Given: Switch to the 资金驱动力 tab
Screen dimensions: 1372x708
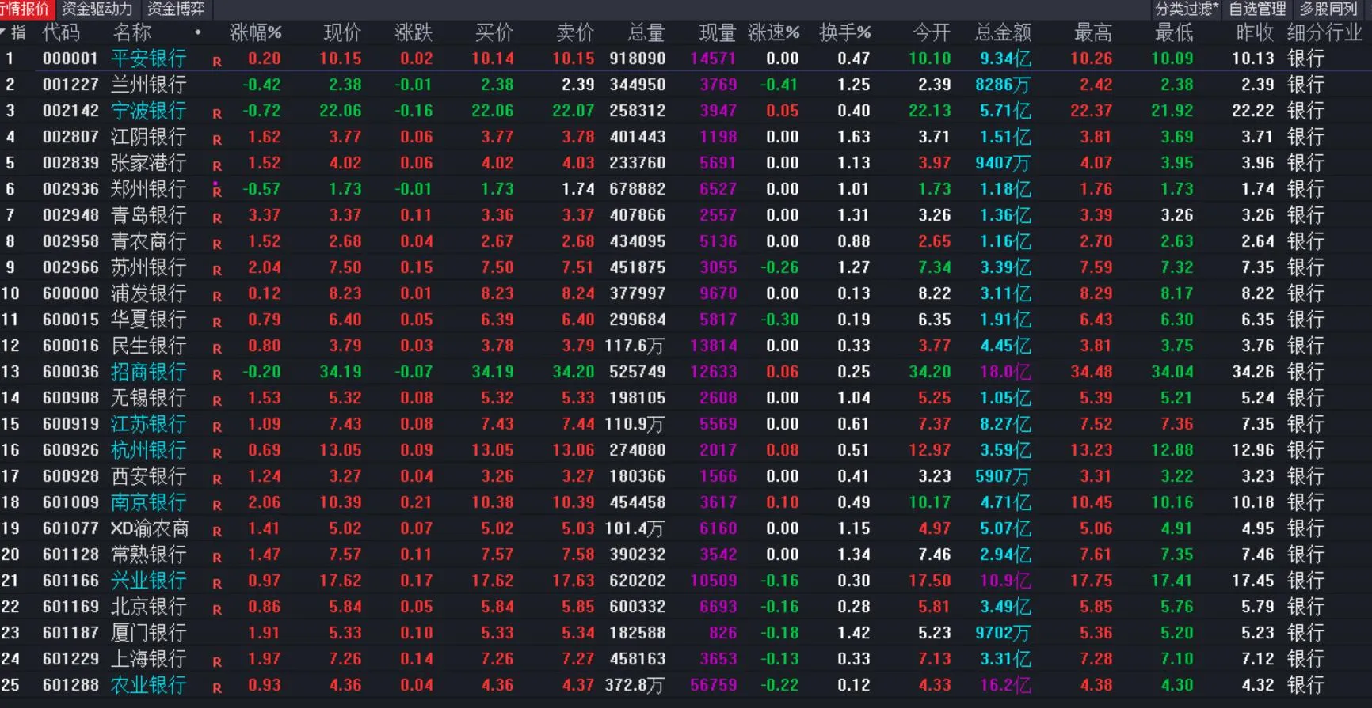Looking at the screenshot, I should click(x=97, y=9).
